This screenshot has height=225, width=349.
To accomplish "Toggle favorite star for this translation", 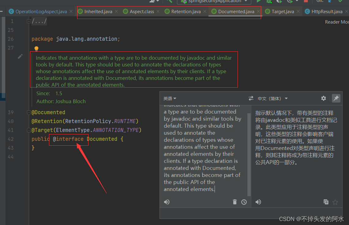I will coord(335,202).
